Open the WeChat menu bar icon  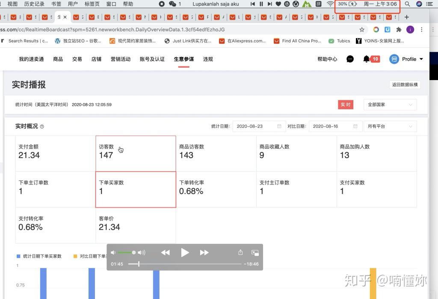point(173,4)
